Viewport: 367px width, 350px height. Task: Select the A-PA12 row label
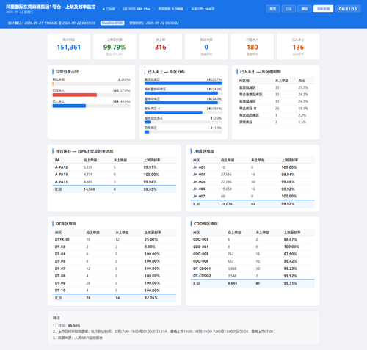click(x=61, y=167)
